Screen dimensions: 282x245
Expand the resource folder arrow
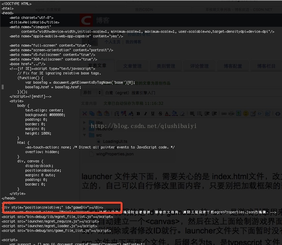tap(84, 129)
